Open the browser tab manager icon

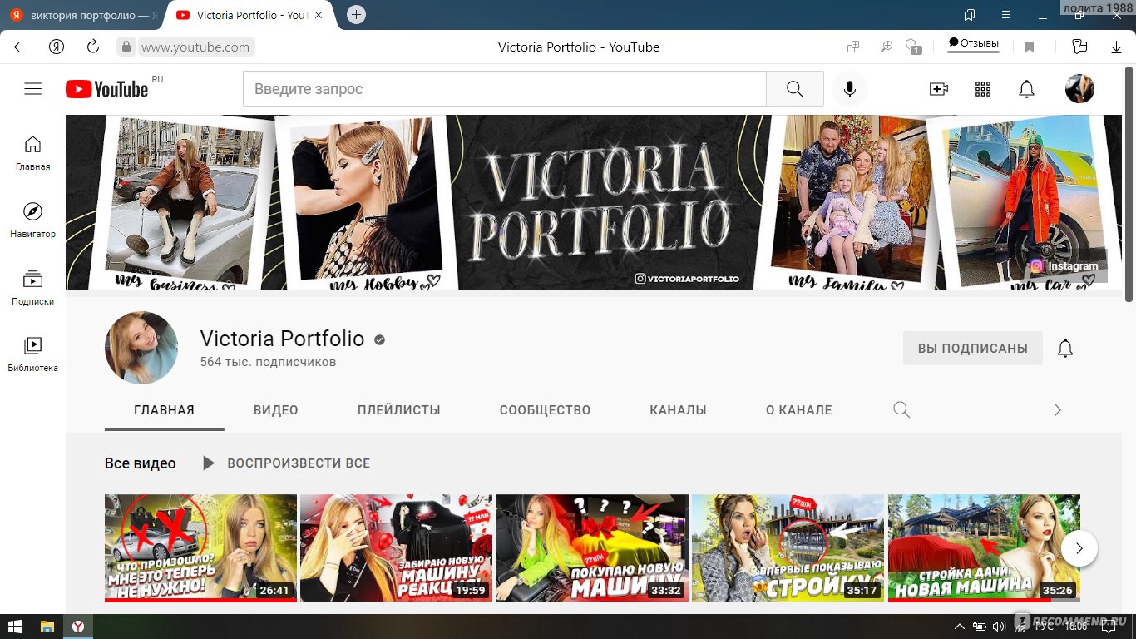pyautogui.click(x=970, y=16)
